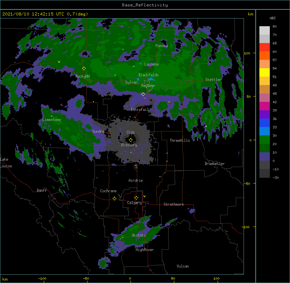Viewport: 290px width, 283px height.
Task: Select the magenta 39–42 dBZ legend swatch
Action: pos(264,106)
